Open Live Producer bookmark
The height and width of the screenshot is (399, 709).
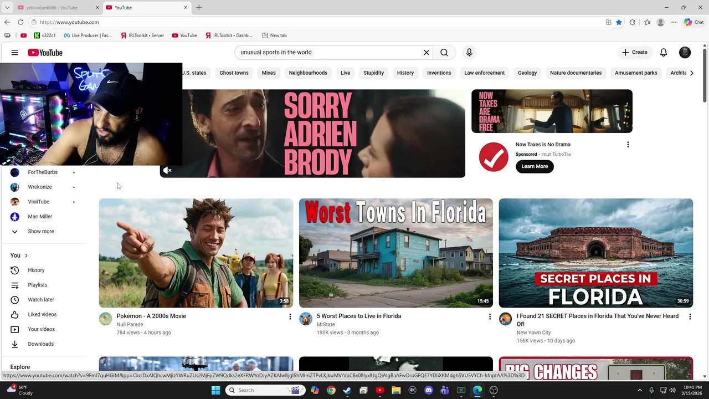click(x=88, y=35)
